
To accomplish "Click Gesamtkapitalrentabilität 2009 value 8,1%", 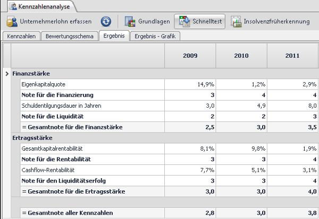I will (x=207, y=148).
